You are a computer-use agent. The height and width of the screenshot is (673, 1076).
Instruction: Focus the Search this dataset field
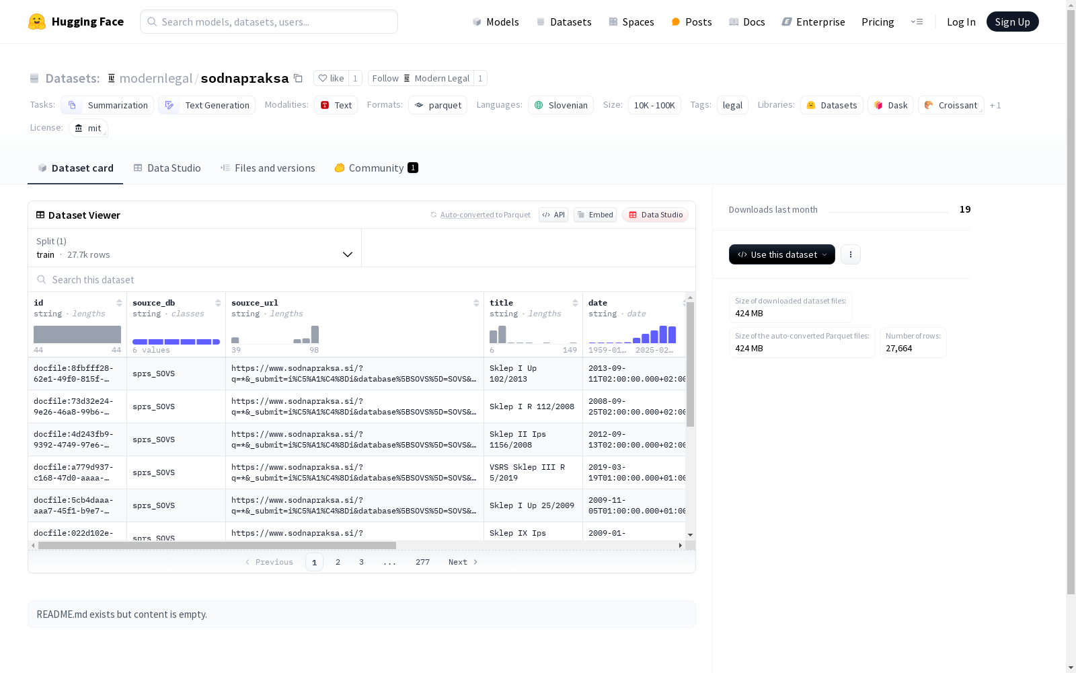(362, 279)
